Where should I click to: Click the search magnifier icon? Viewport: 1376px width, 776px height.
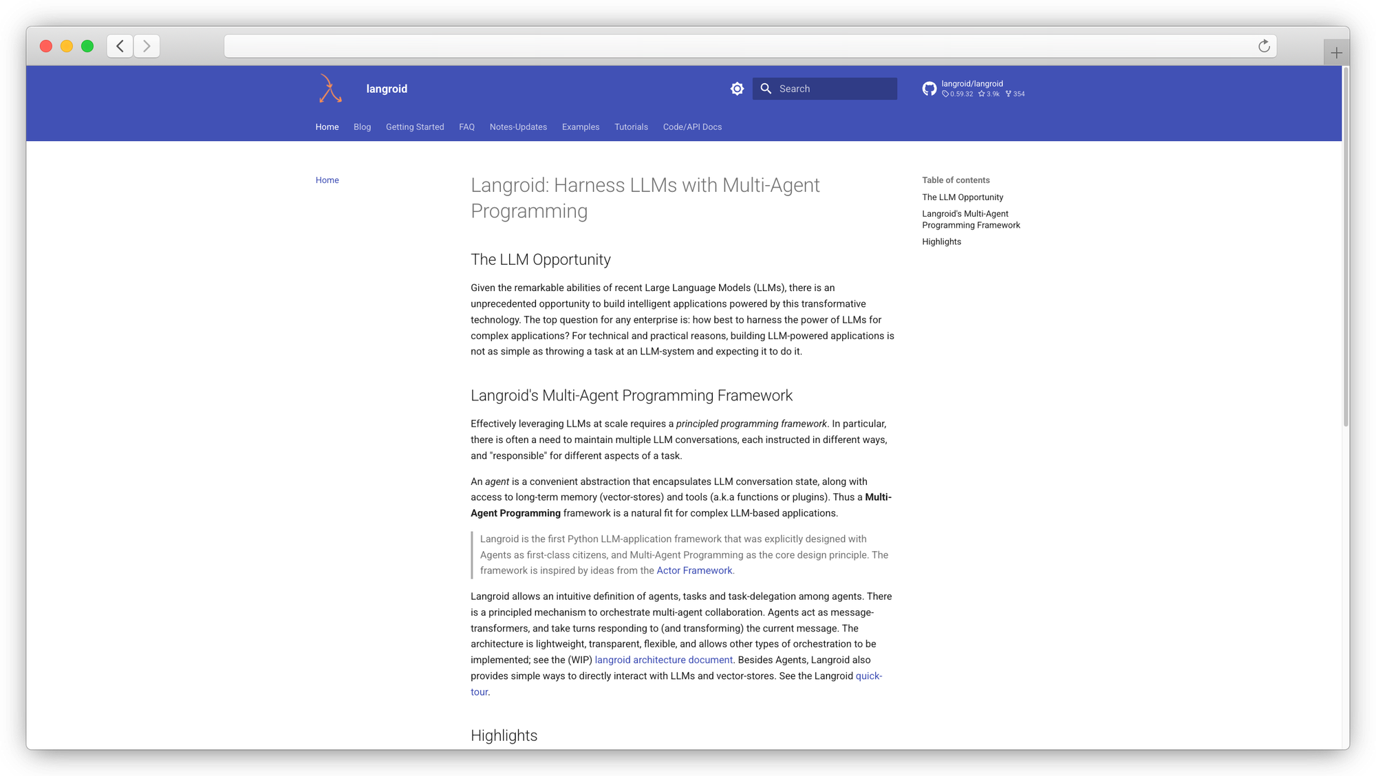point(766,89)
